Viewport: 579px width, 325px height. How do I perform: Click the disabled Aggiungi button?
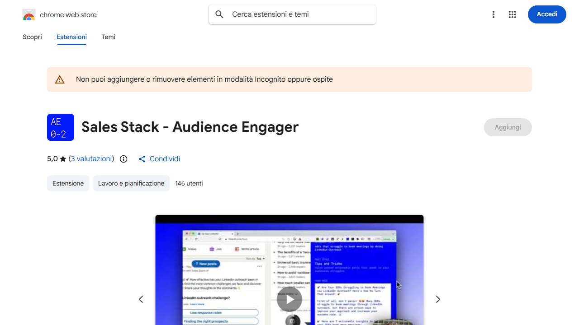coord(508,127)
